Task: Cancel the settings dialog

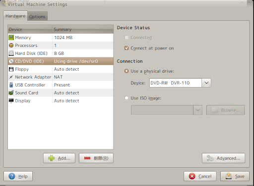Action: [200, 176]
